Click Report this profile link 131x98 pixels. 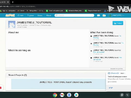point(117,69)
